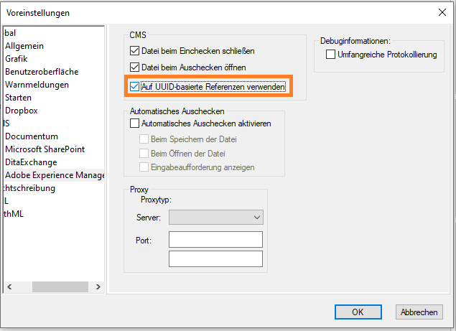Click the empty field below Port
The image size is (456, 331).
coord(215,258)
